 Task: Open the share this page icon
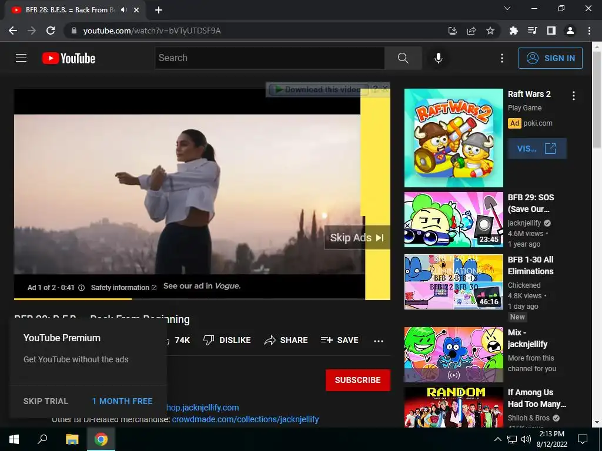pyautogui.click(x=471, y=31)
